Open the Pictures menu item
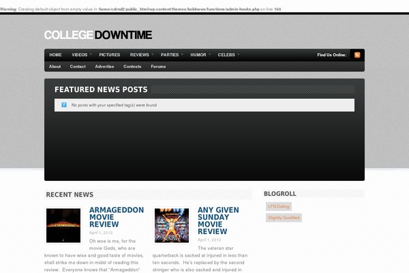This screenshot has height=273, width=409. tap(110, 55)
